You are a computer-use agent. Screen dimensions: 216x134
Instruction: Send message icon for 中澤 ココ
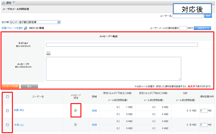76,124
